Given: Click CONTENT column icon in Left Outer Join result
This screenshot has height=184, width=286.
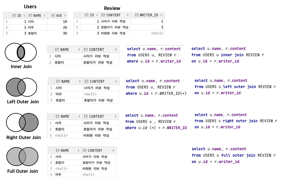Looking at the screenshot, I should coord(86,81).
